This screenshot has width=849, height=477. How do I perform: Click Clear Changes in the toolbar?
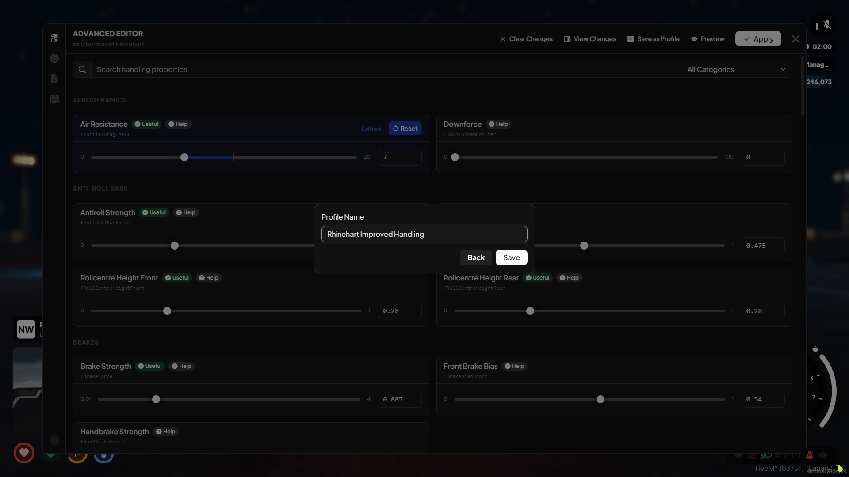526,39
